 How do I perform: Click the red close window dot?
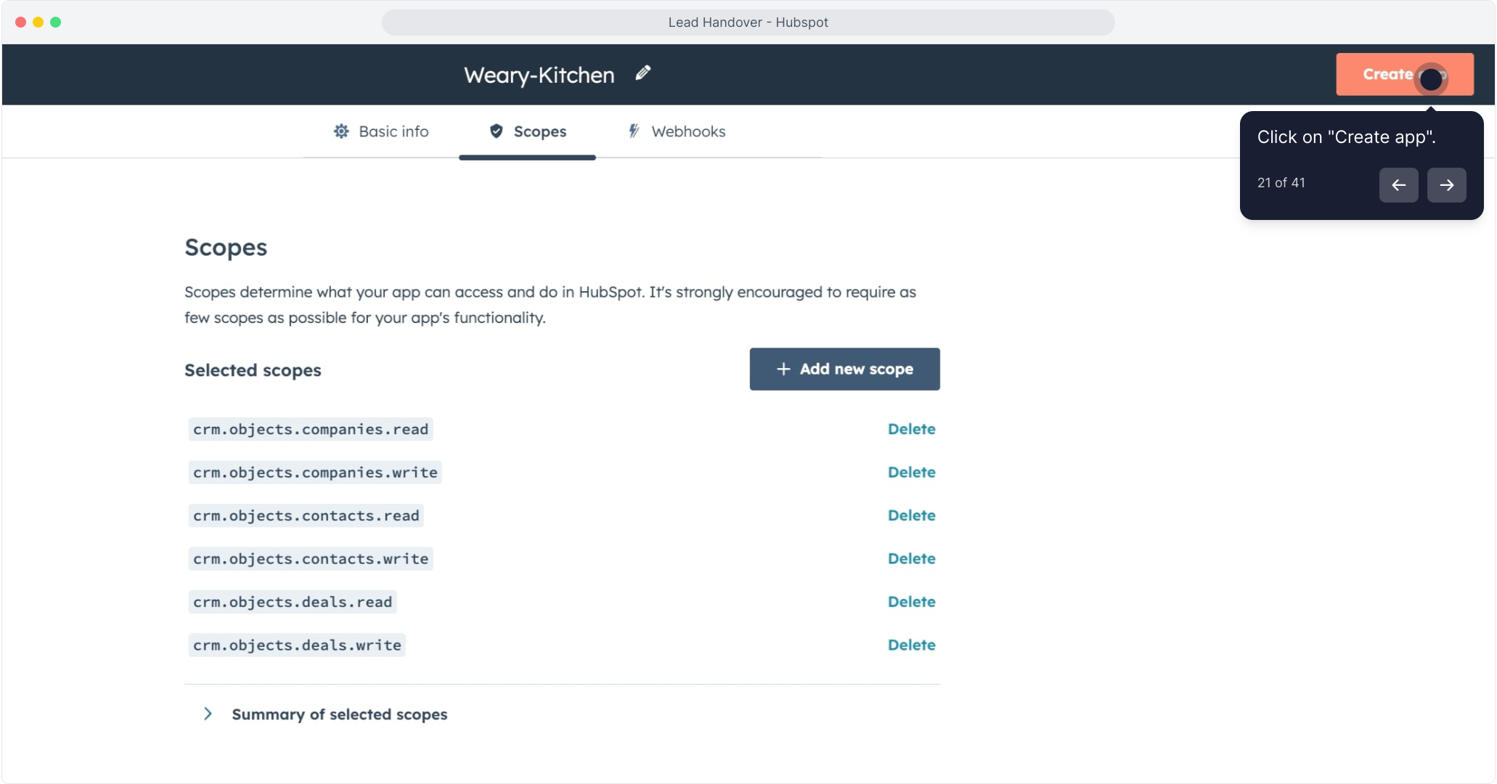[21, 23]
